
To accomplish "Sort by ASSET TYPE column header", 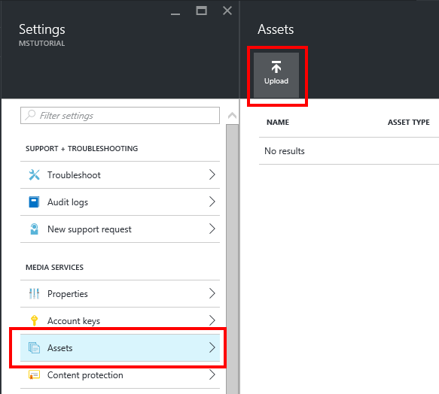I will click(408, 123).
